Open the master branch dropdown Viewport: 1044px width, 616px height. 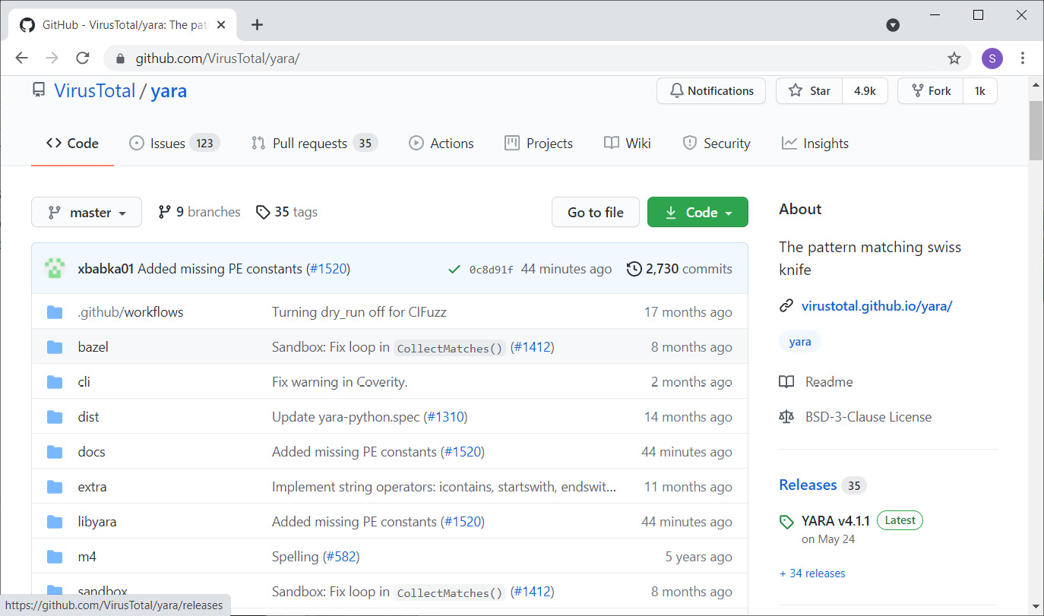point(87,213)
